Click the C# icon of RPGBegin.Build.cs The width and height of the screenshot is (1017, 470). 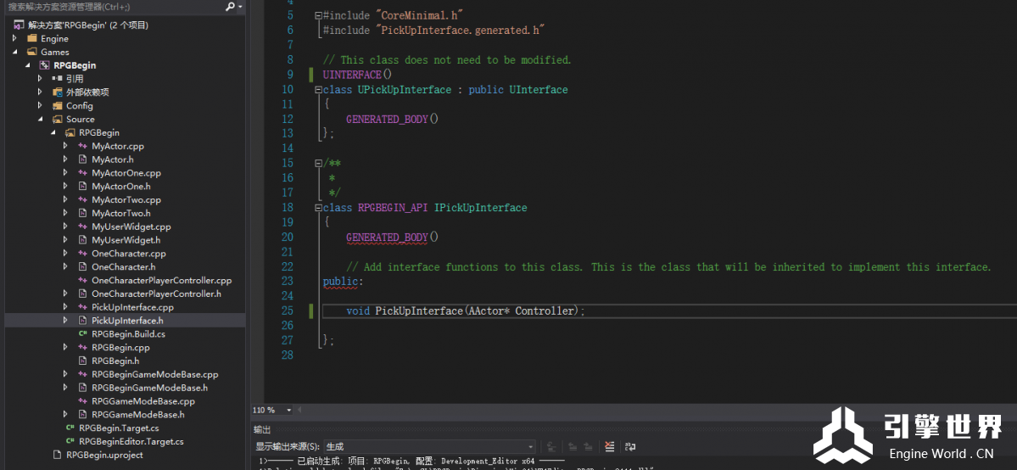click(82, 334)
